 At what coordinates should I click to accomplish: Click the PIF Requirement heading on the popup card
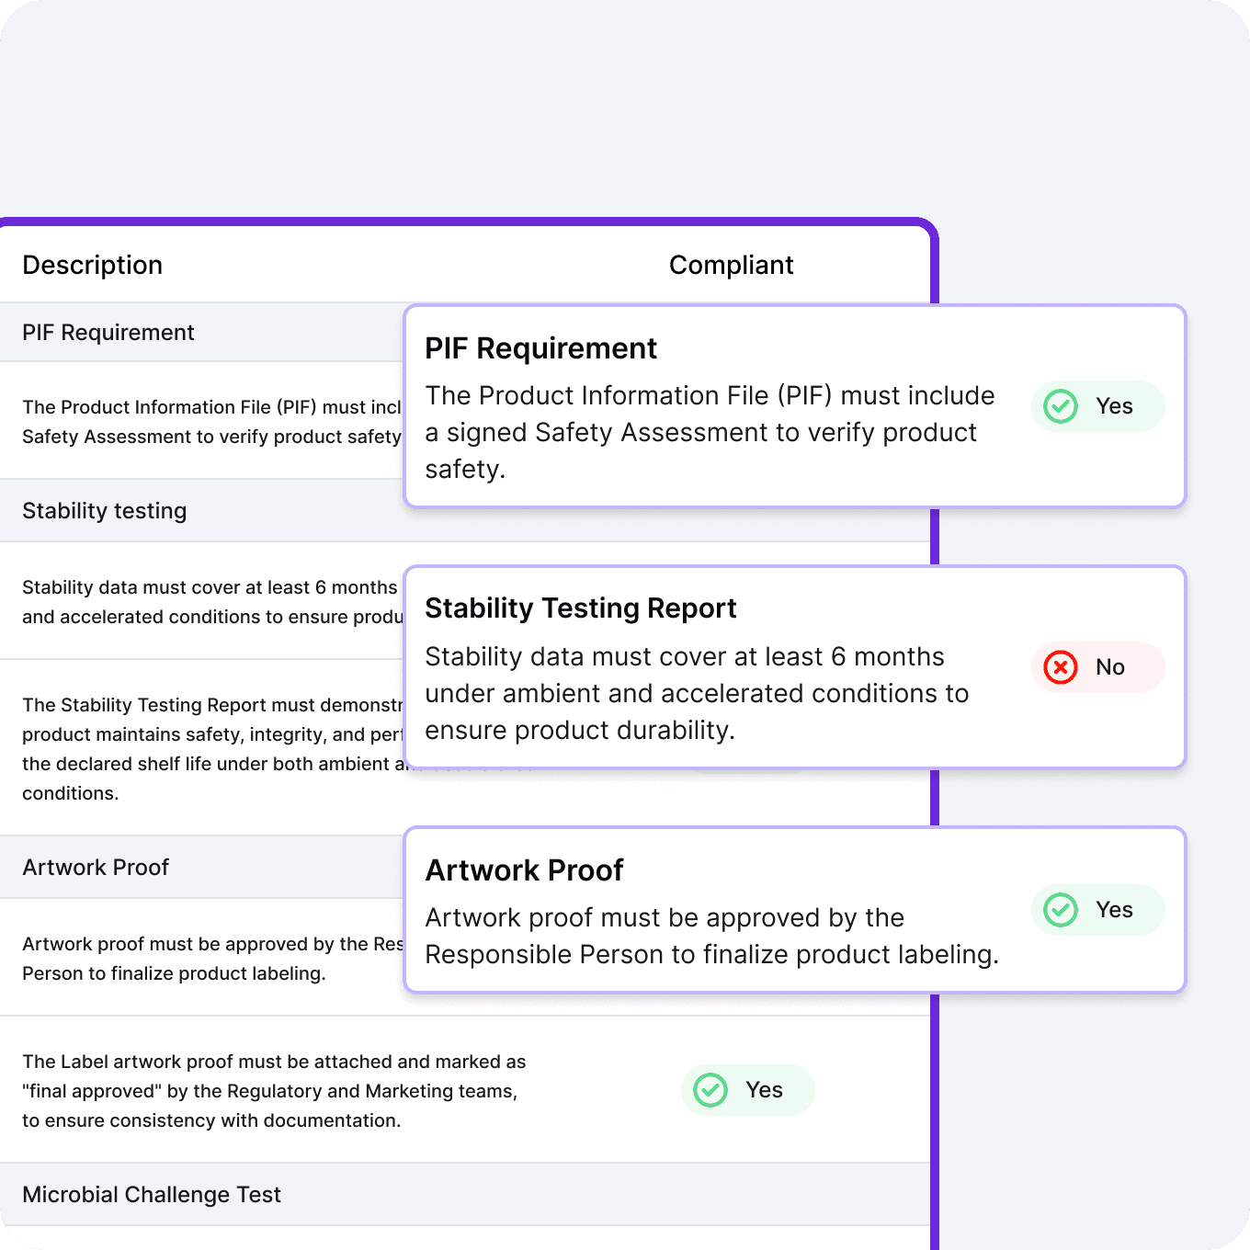click(x=540, y=348)
